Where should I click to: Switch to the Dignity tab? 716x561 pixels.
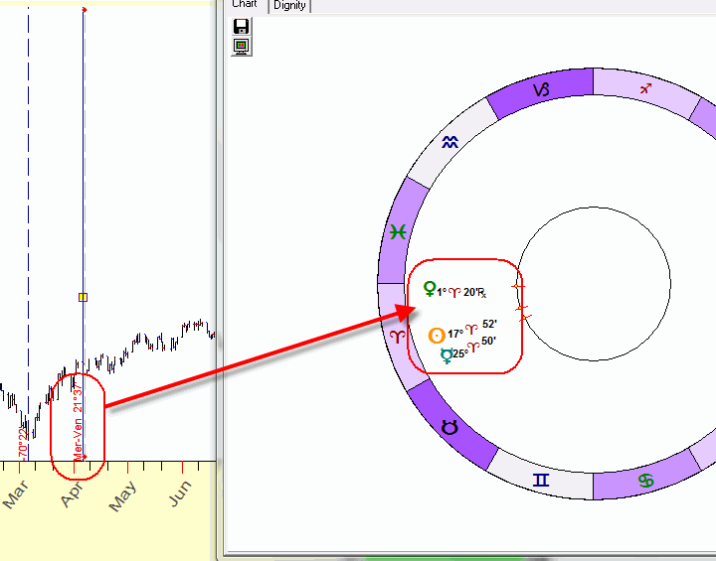click(289, 5)
